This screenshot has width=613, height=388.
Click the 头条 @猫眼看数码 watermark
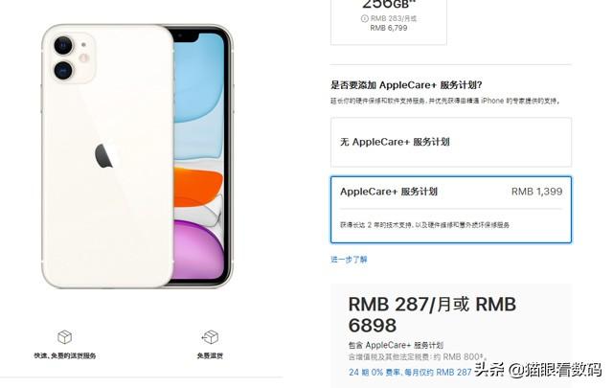tap(537, 369)
